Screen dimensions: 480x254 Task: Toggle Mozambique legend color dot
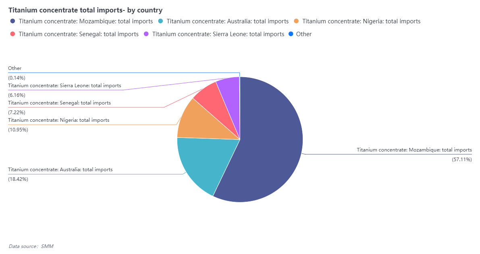[13, 21]
